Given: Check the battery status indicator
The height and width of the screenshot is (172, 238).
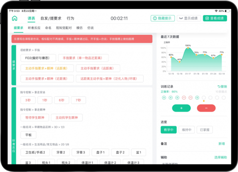Looking at the screenshot, I should point(228,11).
